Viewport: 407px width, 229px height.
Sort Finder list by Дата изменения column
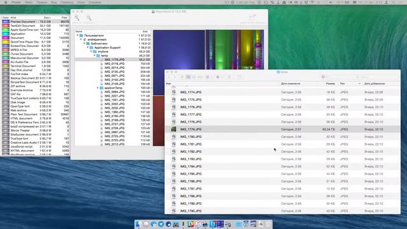coord(291,83)
